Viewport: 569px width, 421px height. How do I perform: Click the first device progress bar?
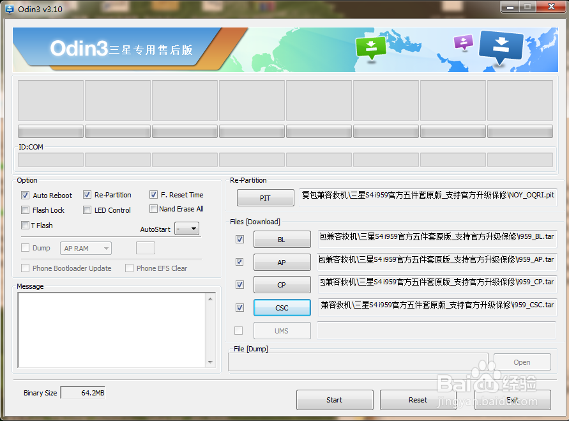(x=51, y=132)
